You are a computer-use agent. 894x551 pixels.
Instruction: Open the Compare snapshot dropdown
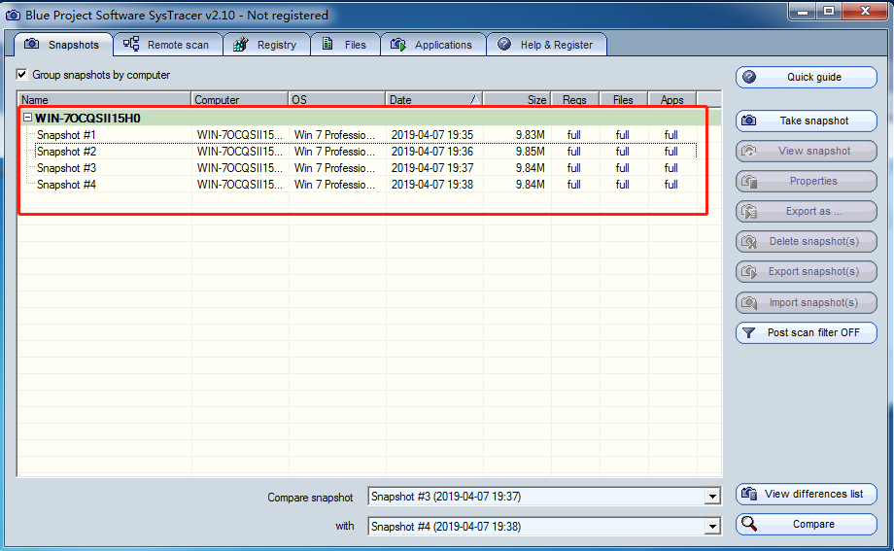point(544,497)
